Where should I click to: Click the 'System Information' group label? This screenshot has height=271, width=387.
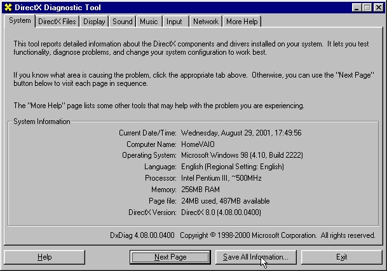42,122
